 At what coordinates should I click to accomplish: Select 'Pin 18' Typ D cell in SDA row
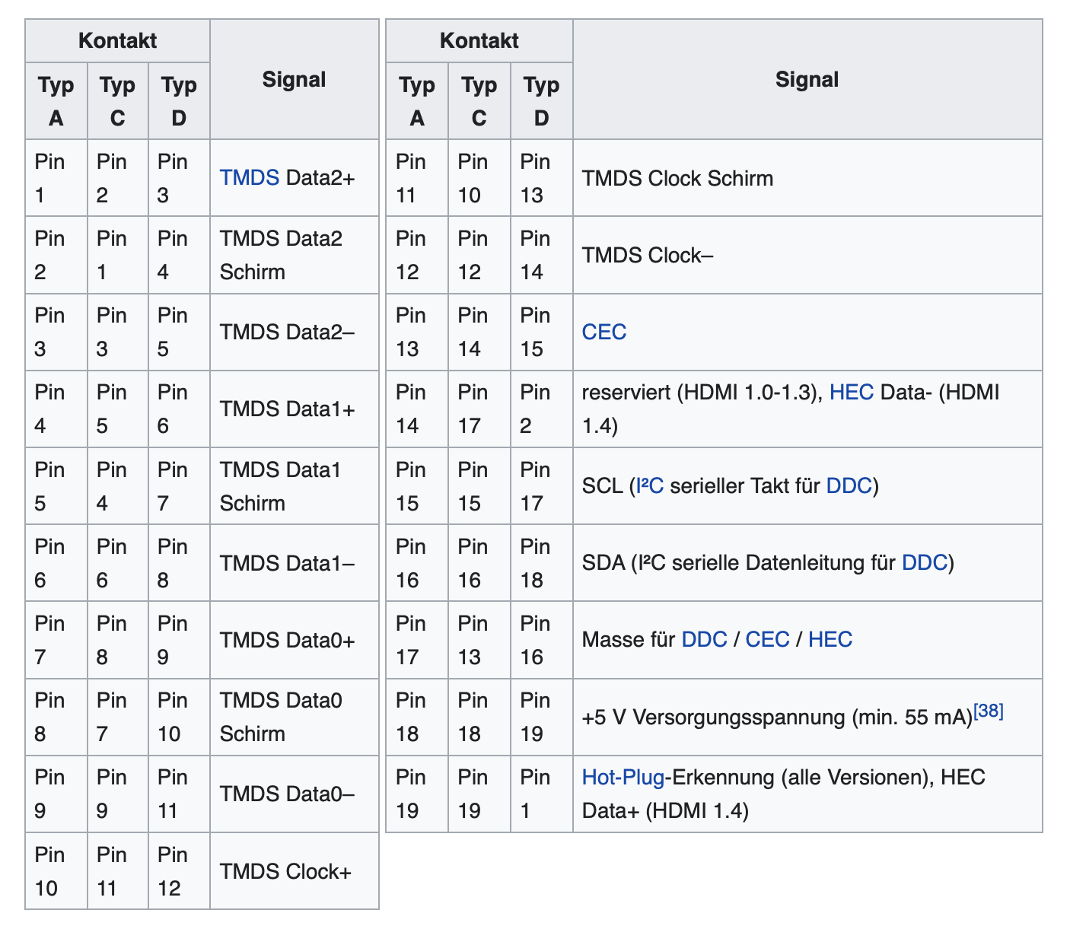click(542, 563)
